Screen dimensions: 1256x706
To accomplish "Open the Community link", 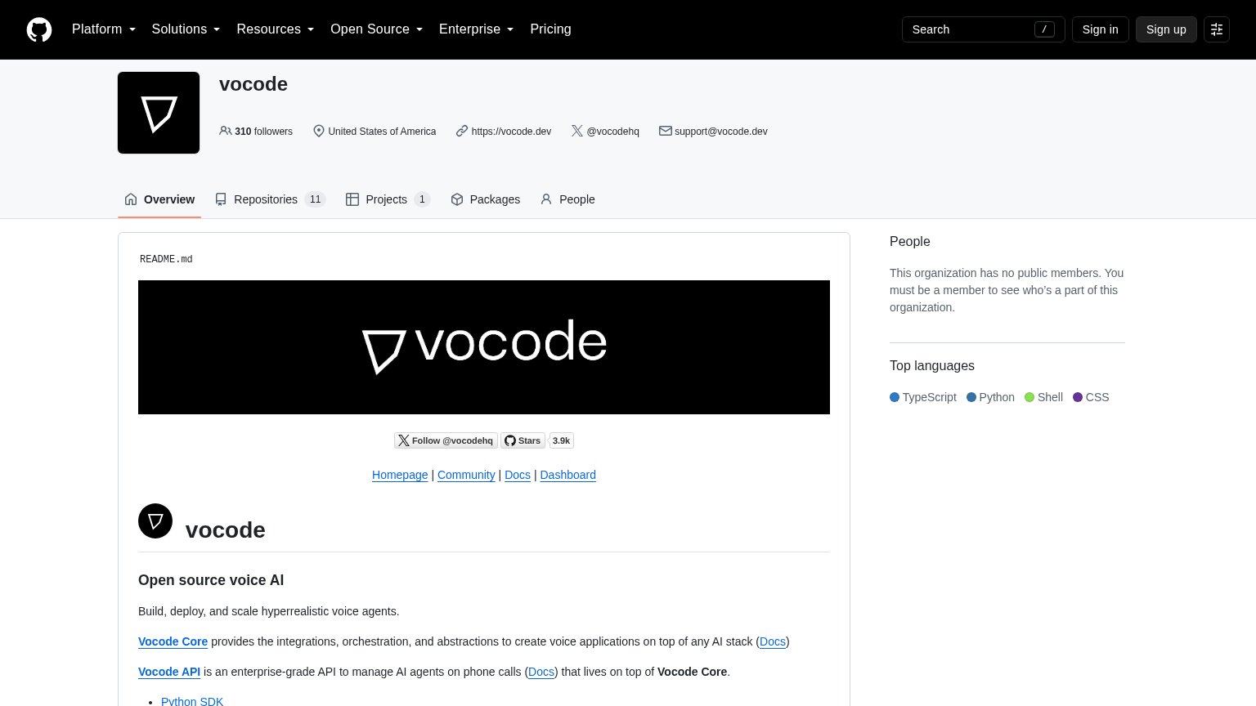I will point(466,475).
